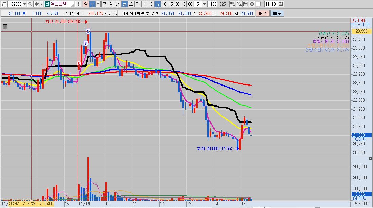Click the speaker sound alert icon
Image resolution: width=373 pixels, height=208 pixels.
[37, 4]
